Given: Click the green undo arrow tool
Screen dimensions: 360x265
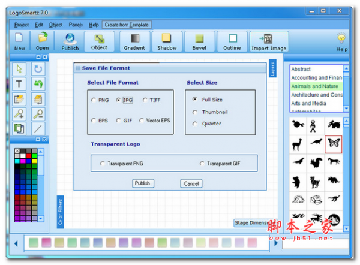Looking at the screenshot, I should [x=38, y=84].
